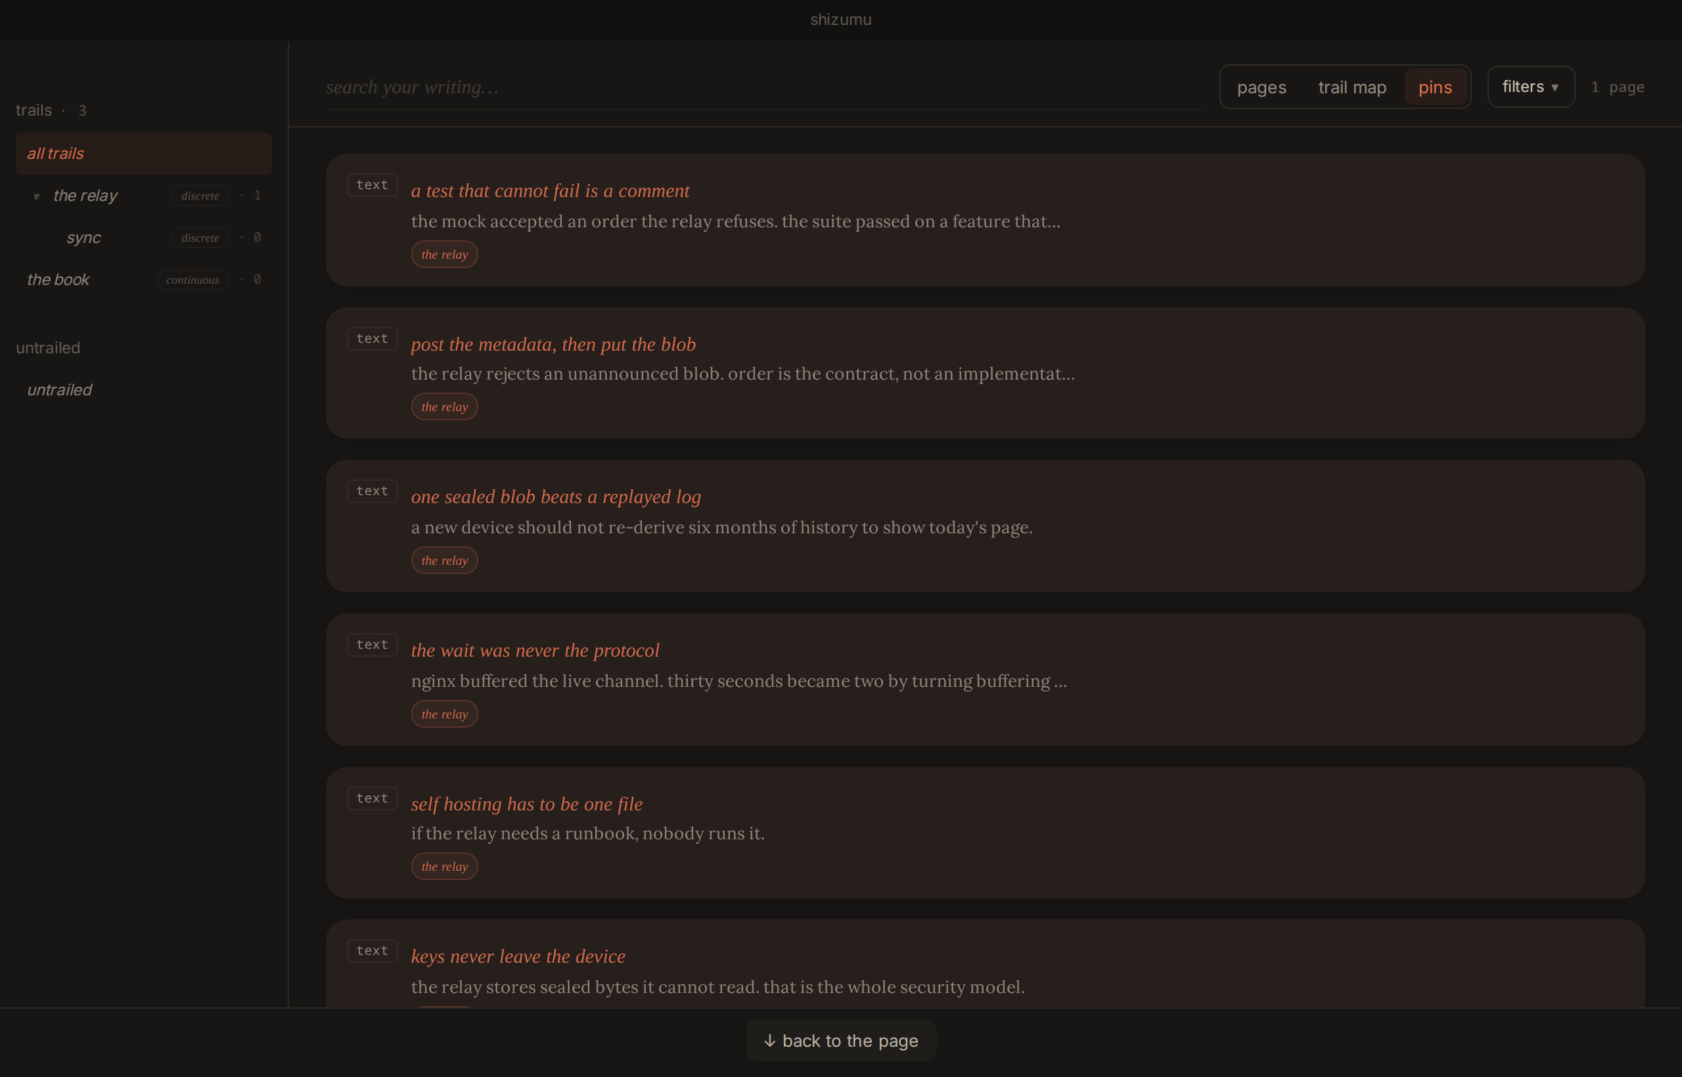
Task: Click the relay tag under 'a test that cannot fail'
Action: pyautogui.click(x=444, y=255)
